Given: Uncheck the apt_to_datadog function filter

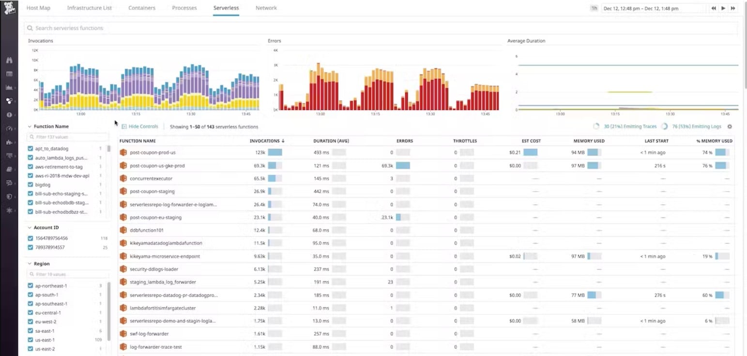Looking at the screenshot, I should (30, 148).
